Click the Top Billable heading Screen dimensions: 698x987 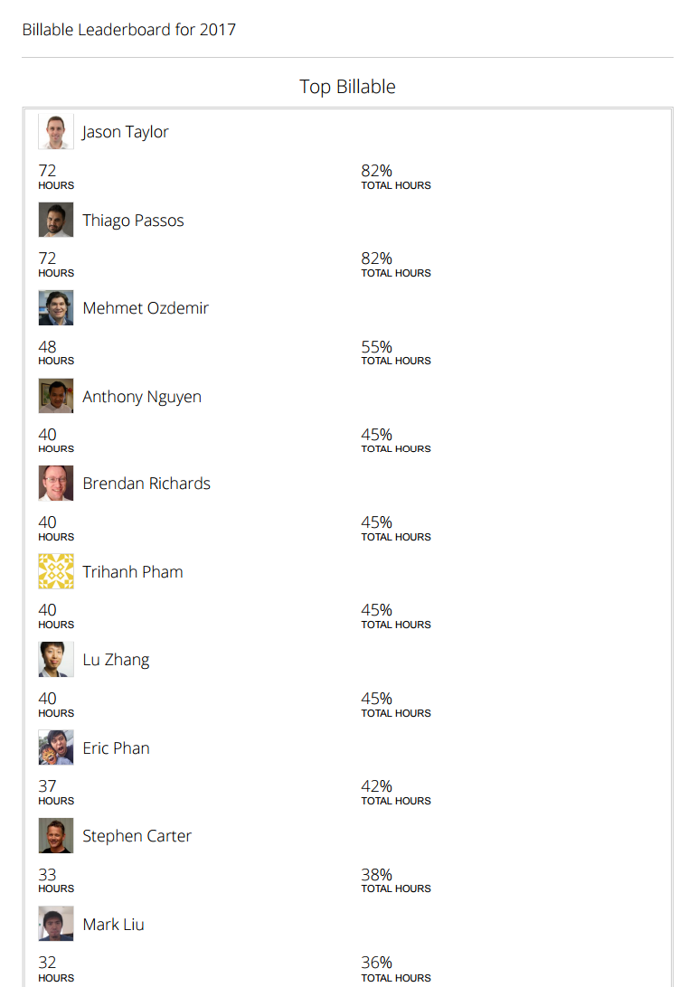point(348,87)
